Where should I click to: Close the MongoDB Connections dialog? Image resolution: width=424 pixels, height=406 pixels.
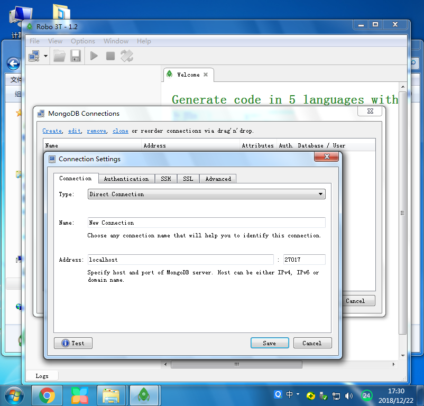pyautogui.click(x=370, y=111)
